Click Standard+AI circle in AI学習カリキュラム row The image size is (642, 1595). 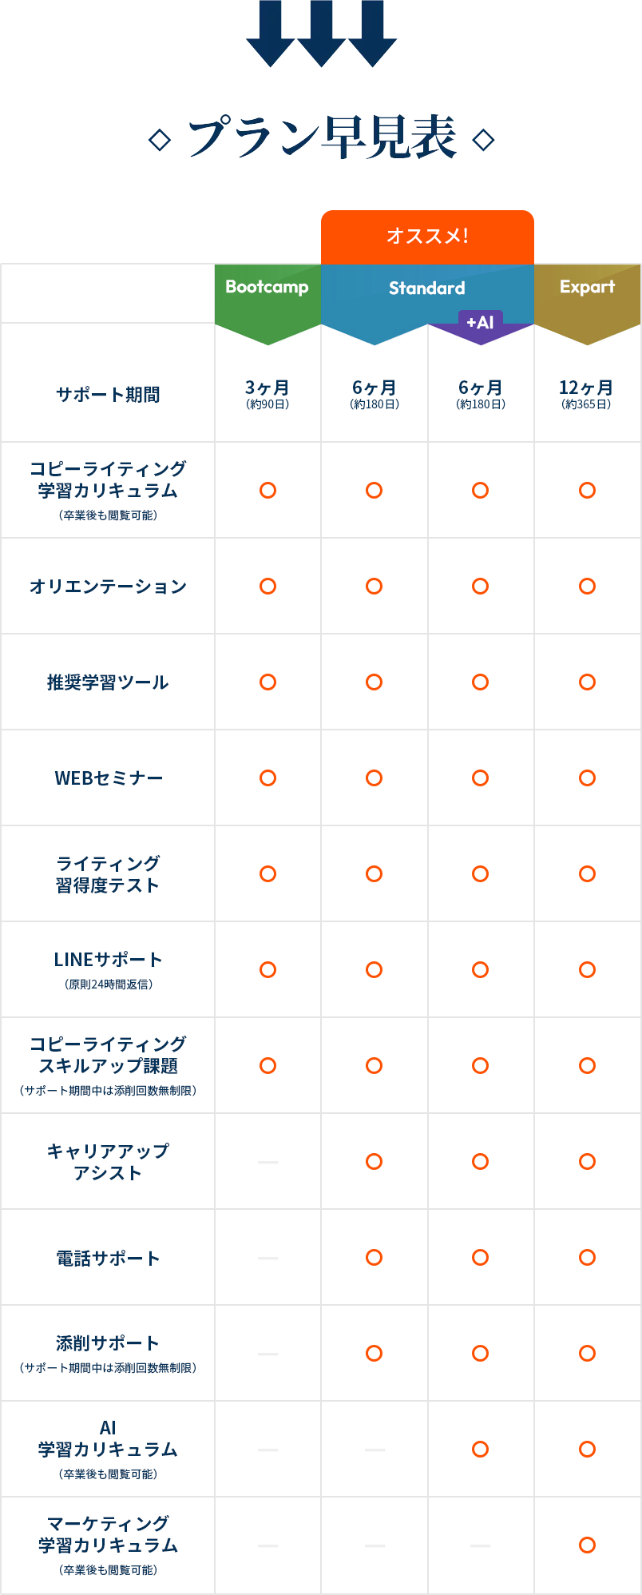(x=481, y=1450)
